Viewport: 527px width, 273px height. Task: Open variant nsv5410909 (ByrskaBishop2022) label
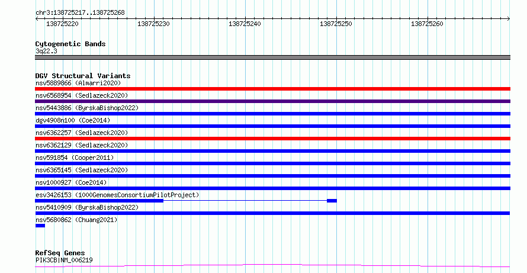point(87,207)
